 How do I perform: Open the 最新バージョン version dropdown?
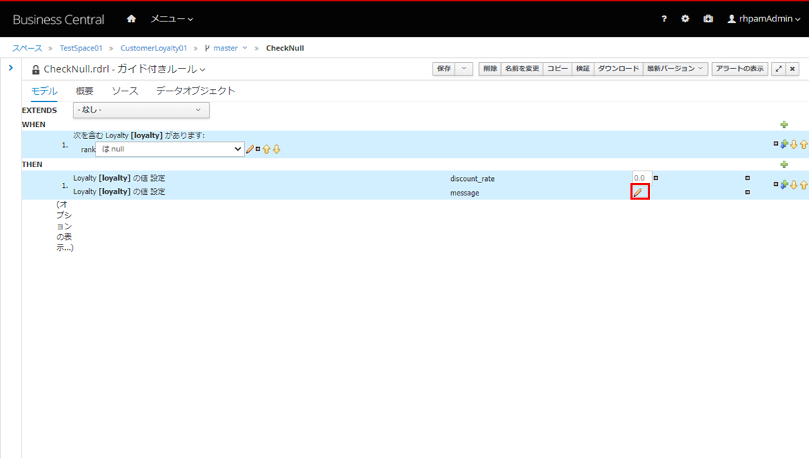(675, 68)
